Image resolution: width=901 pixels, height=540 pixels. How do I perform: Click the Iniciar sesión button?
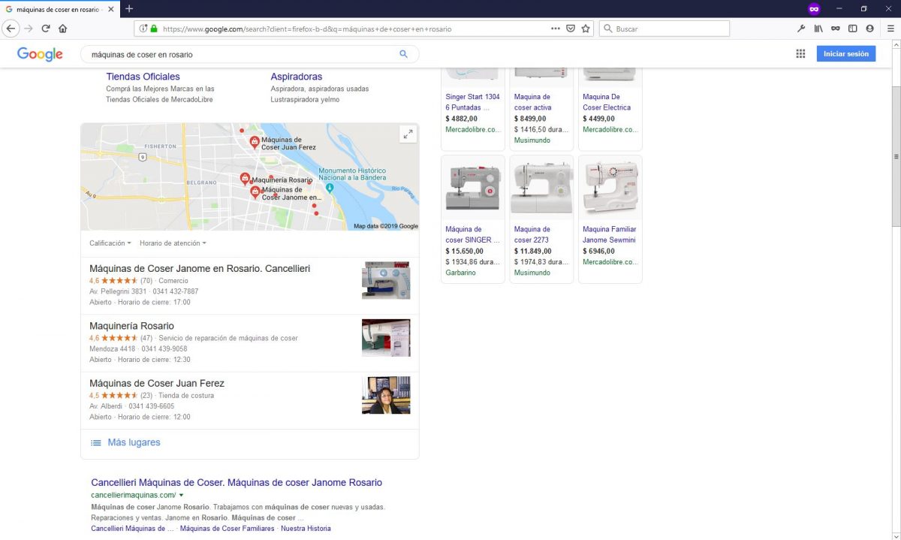(845, 54)
